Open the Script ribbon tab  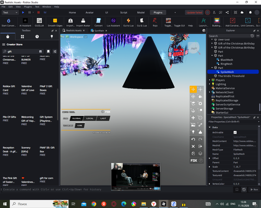pyautogui.click(x=124, y=12)
